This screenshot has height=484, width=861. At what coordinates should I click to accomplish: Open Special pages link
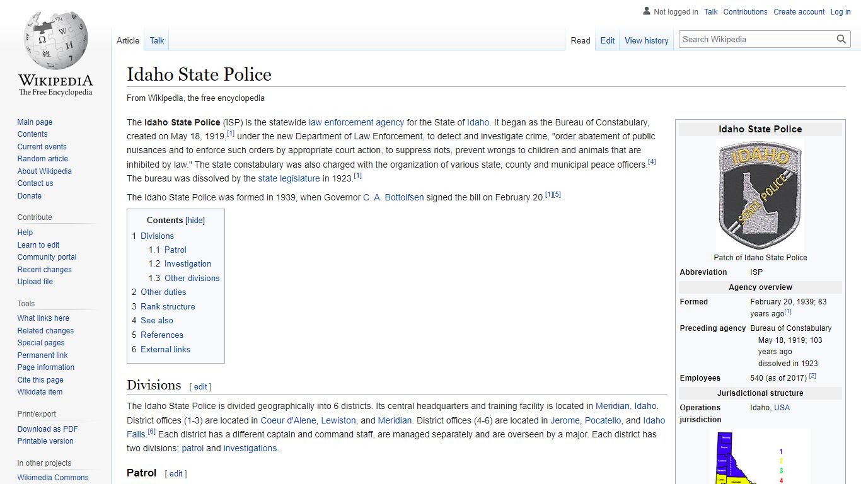[41, 343]
